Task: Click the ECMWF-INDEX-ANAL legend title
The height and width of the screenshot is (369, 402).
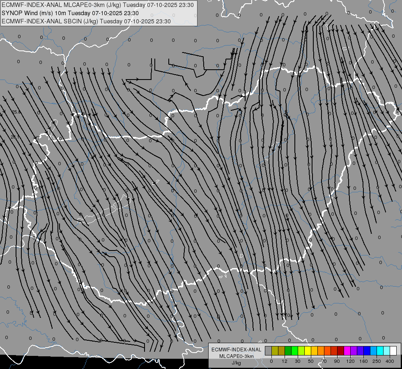Action: point(237,350)
